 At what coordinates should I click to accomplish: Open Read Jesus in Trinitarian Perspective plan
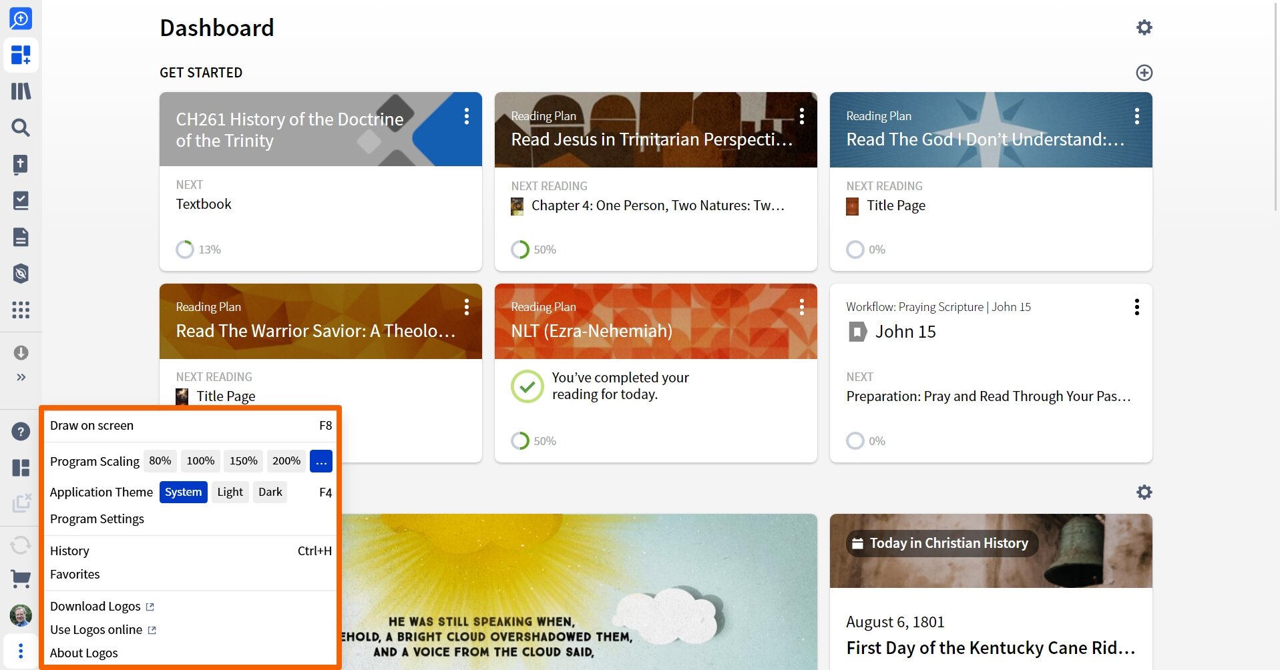pyautogui.click(x=652, y=139)
